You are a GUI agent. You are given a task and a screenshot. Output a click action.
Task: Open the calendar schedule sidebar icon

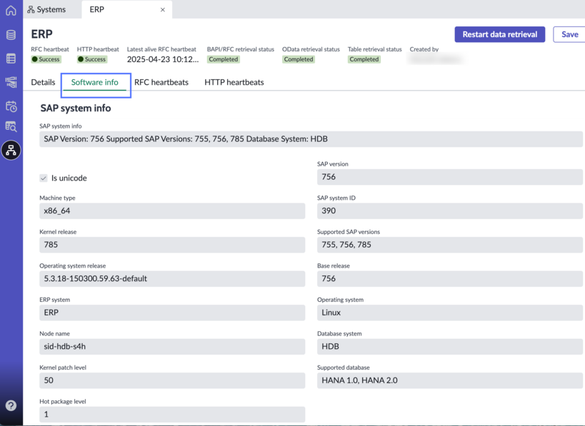coord(11,106)
